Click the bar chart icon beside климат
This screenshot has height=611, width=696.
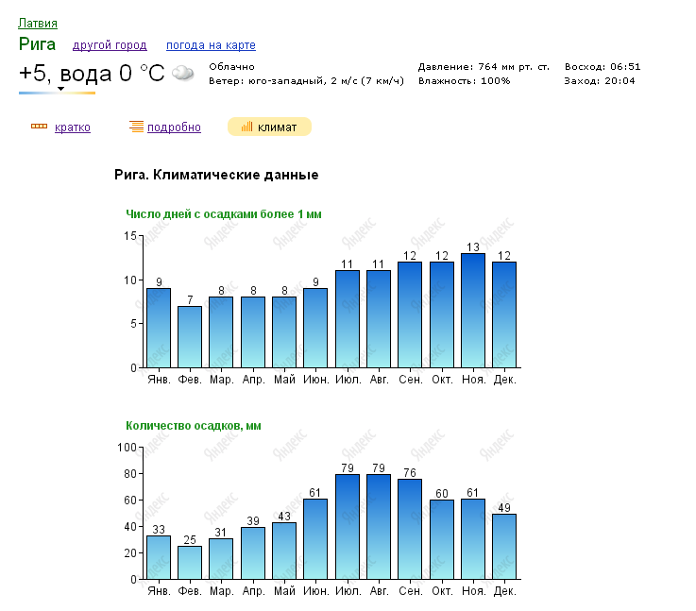tap(246, 127)
